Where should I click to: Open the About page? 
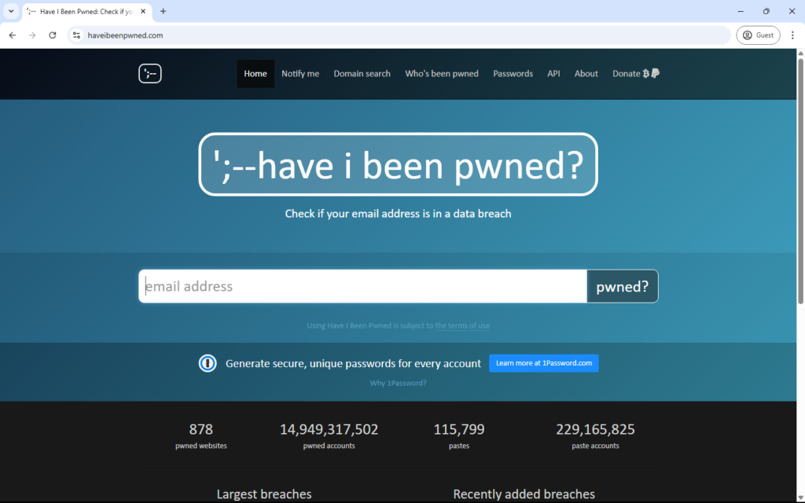click(x=586, y=74)
